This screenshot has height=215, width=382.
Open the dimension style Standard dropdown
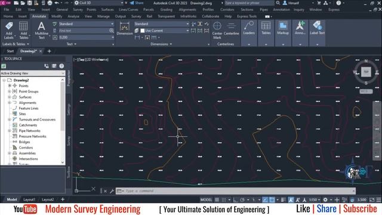click(161, 24)
